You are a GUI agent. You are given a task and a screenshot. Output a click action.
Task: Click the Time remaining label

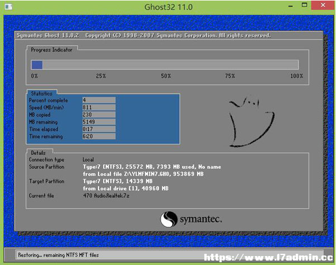coord(46,136)
